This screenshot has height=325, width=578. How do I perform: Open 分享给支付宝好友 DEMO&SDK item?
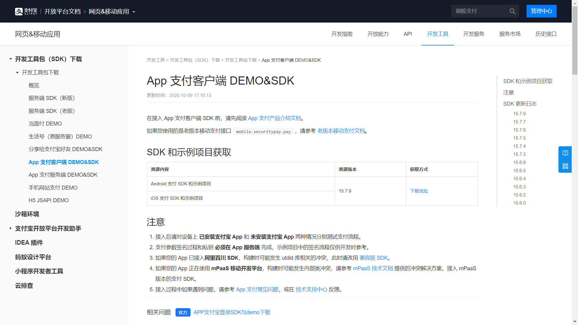[x=65, y=149]
